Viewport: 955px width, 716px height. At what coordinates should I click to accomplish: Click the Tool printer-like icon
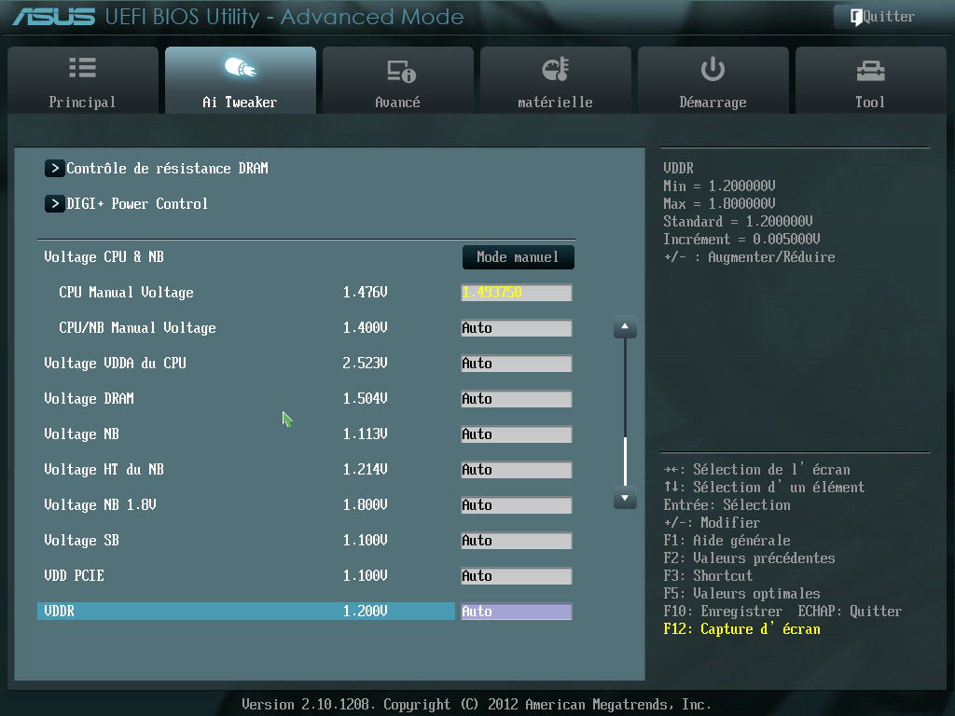click(870, 71)
